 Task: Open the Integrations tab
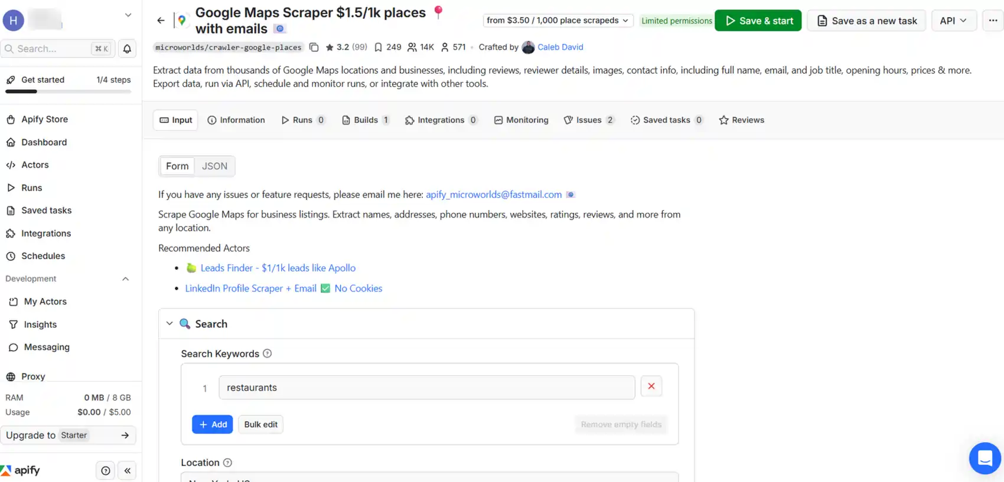[x=441, y=120]
